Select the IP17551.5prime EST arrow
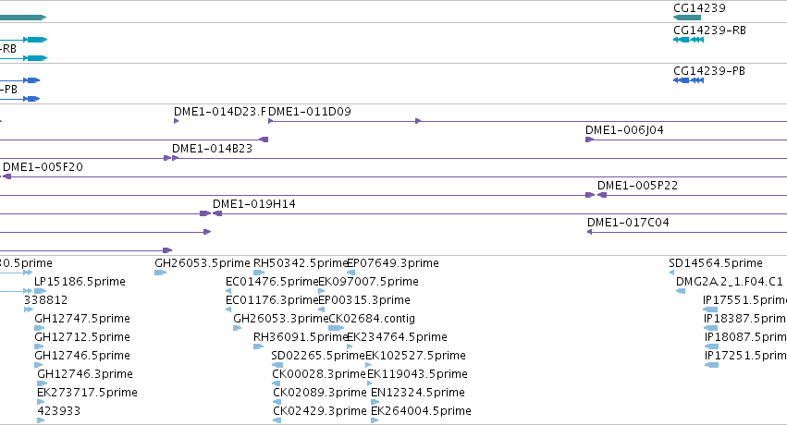787x425 pixels. (x=710, y=310)
